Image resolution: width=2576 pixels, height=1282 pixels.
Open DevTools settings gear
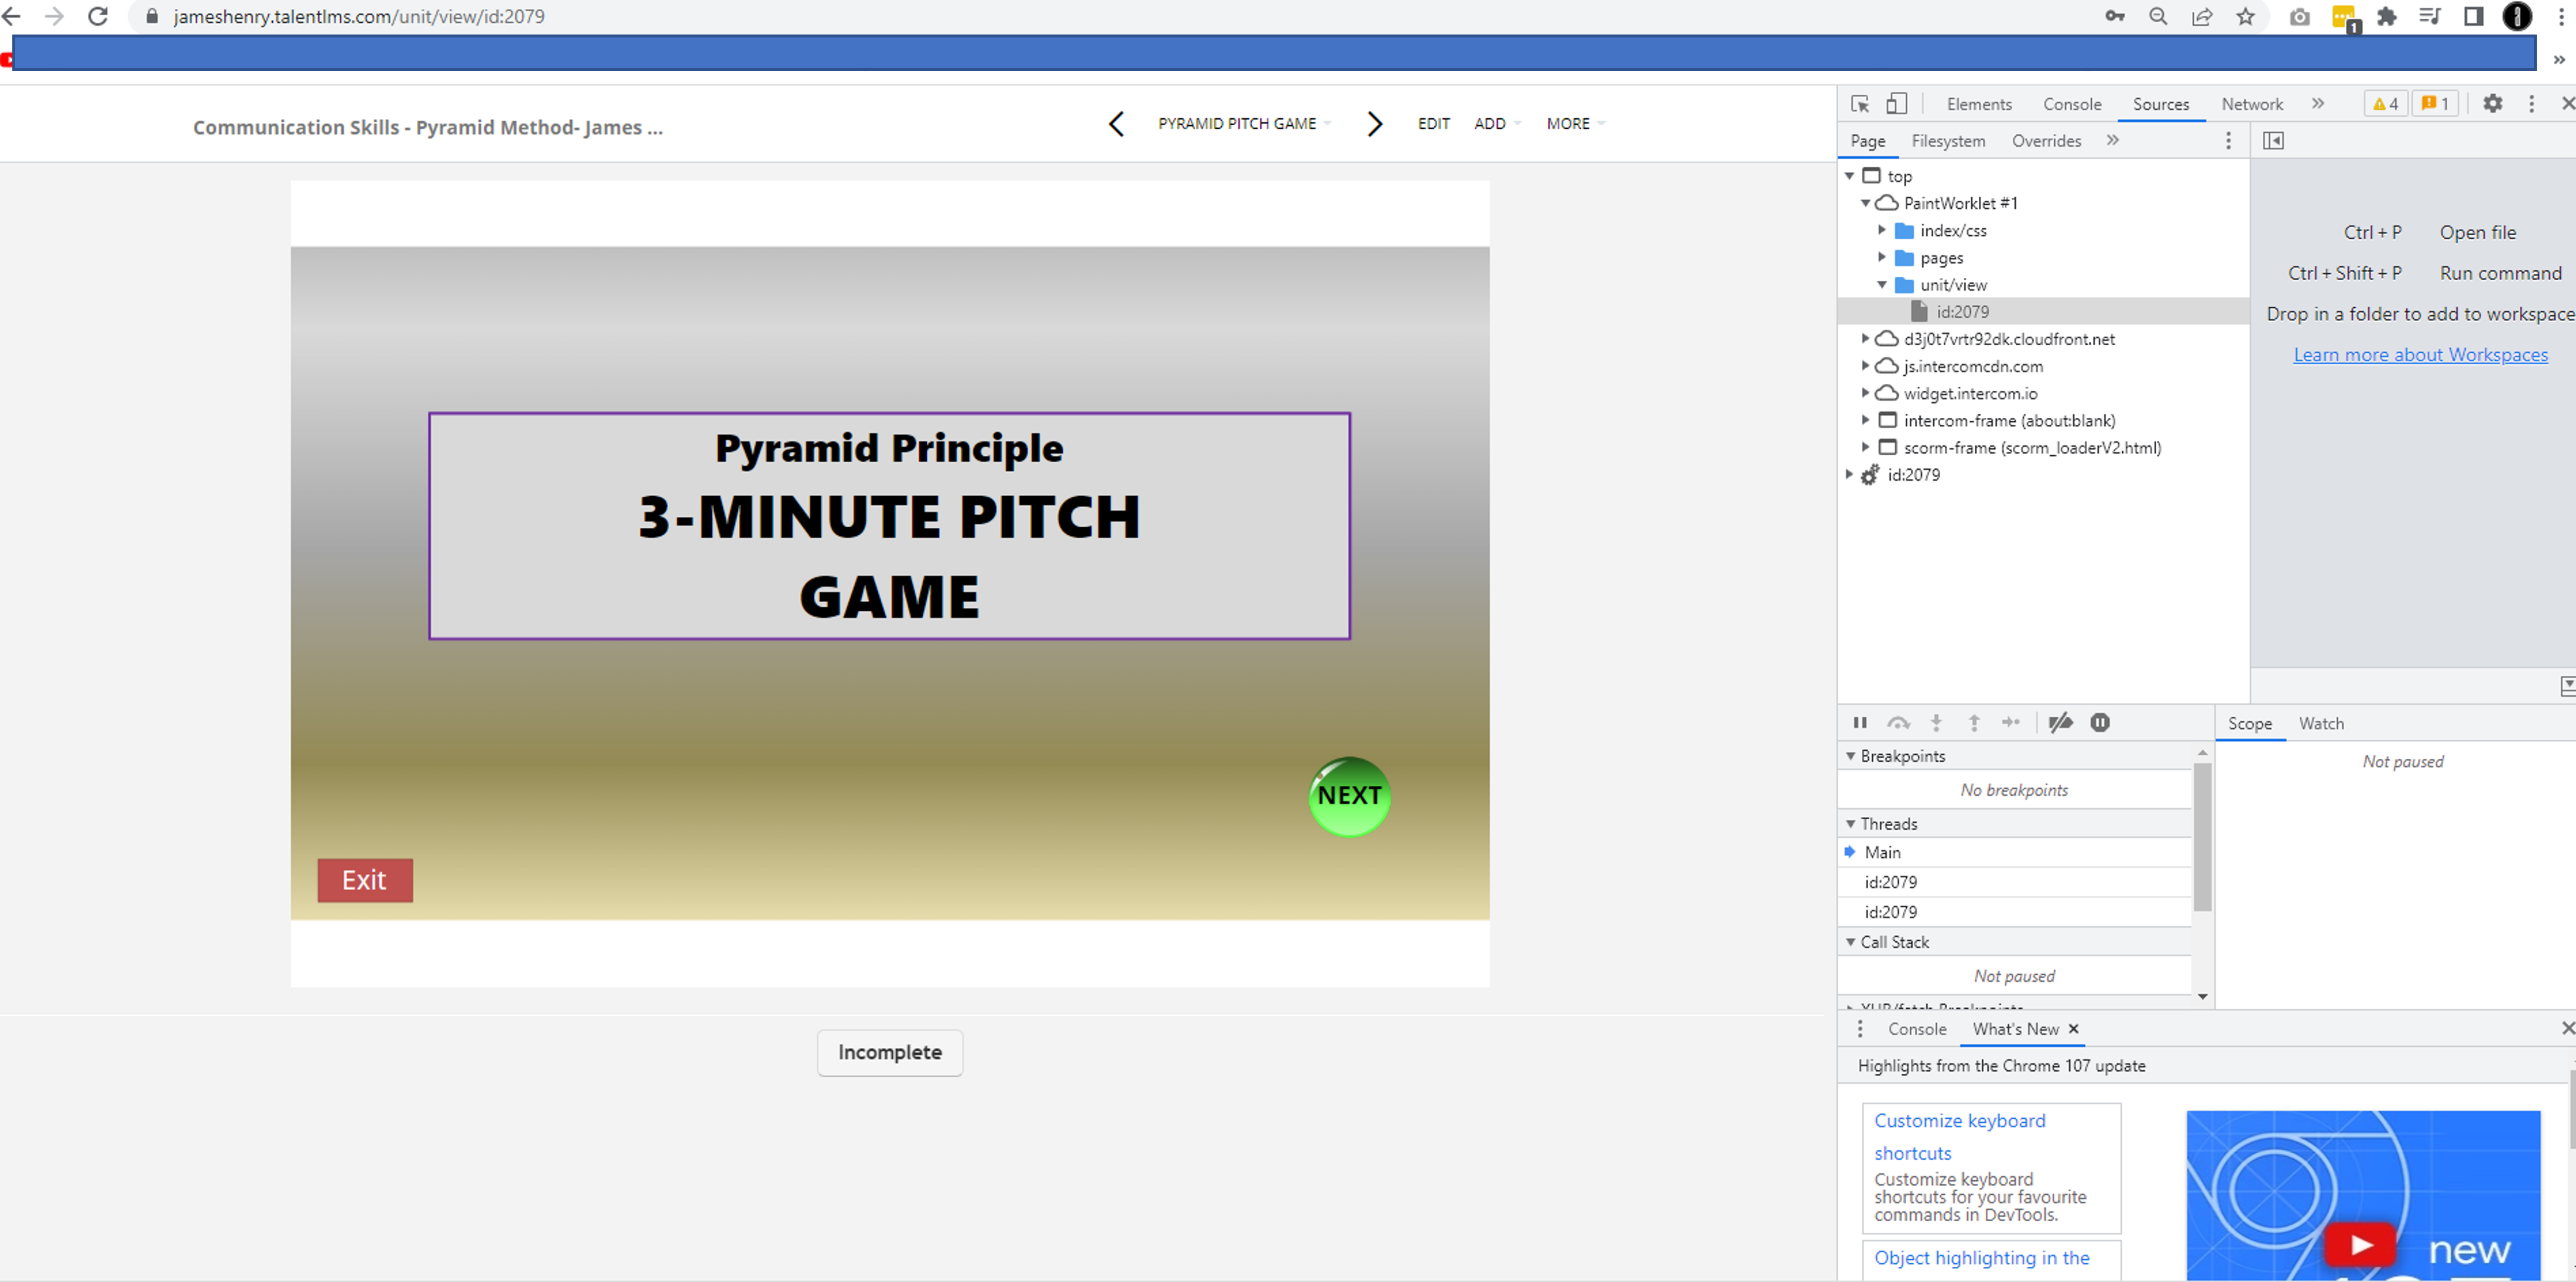coord(2492,104)
